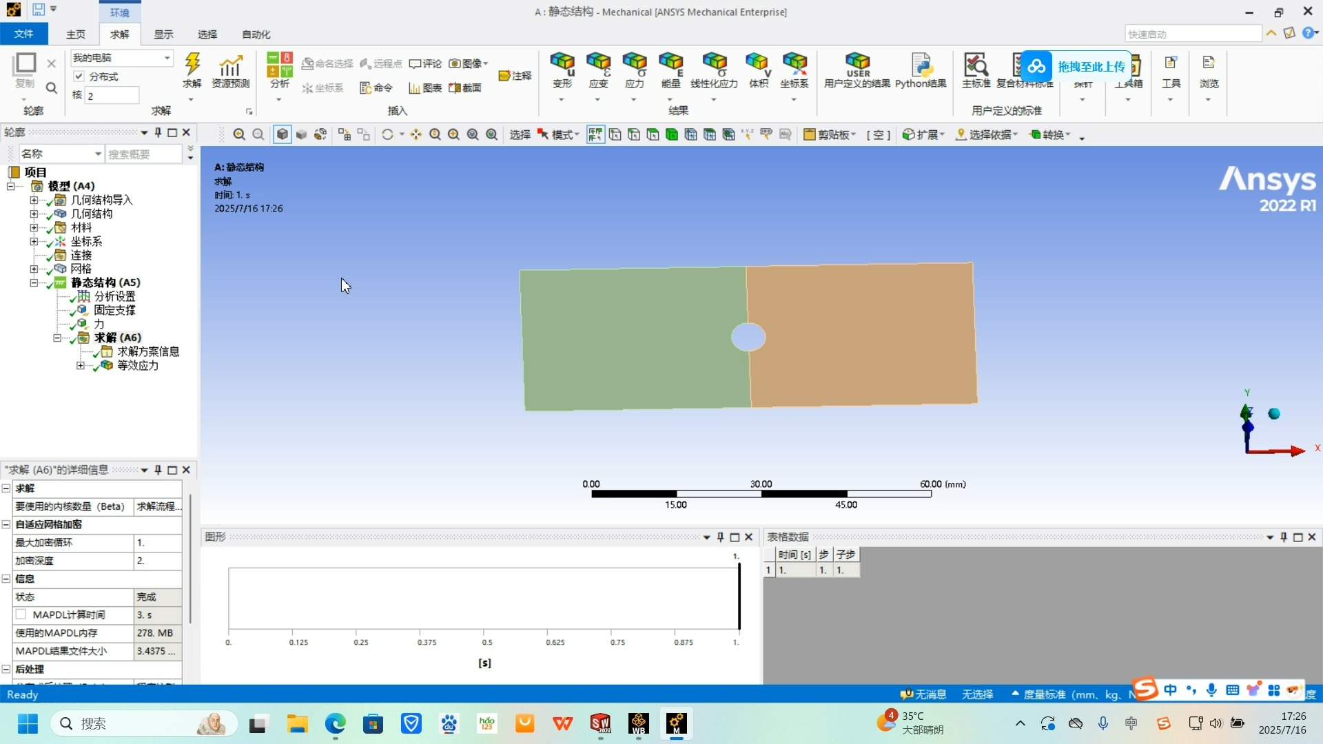Select the Analysis Settings tree item
Screen dimensions: 1323x744
[114, 296]
